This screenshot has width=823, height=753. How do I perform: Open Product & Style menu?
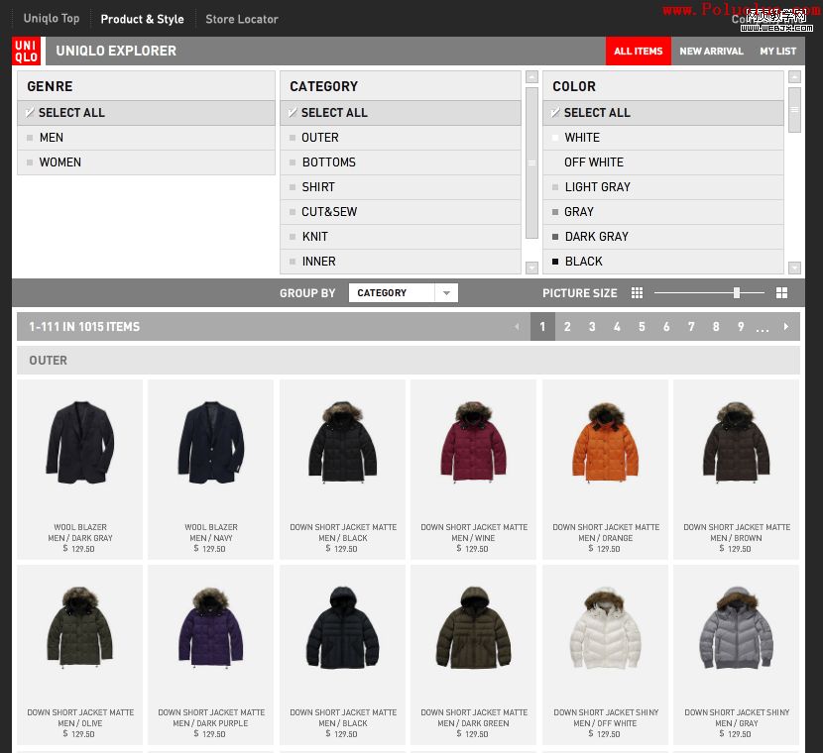(x=142, y=19)
